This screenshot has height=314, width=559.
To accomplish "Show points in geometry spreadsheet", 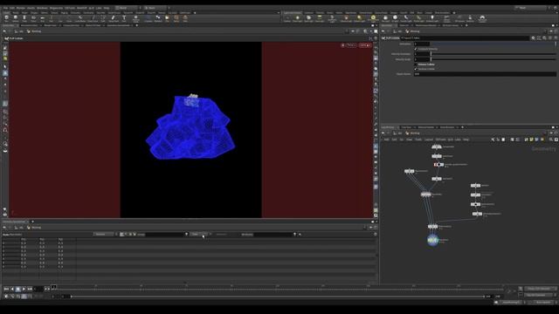I will click(x=121, y=235).
